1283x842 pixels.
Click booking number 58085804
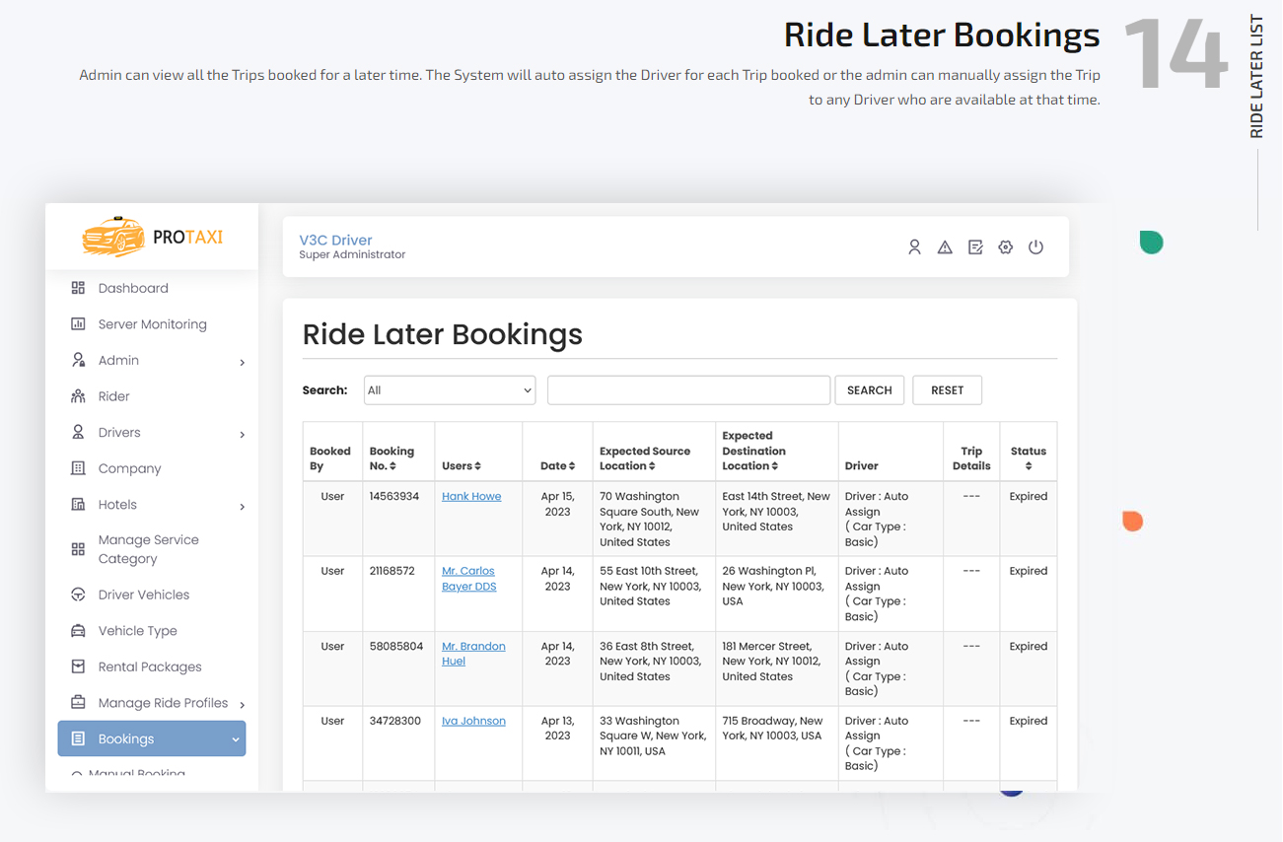[x=396, y=646]
